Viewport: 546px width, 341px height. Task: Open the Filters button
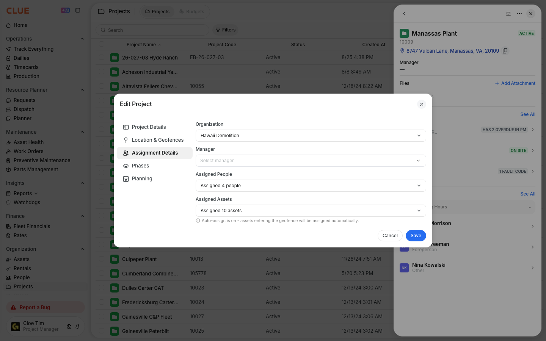point(226,30)
